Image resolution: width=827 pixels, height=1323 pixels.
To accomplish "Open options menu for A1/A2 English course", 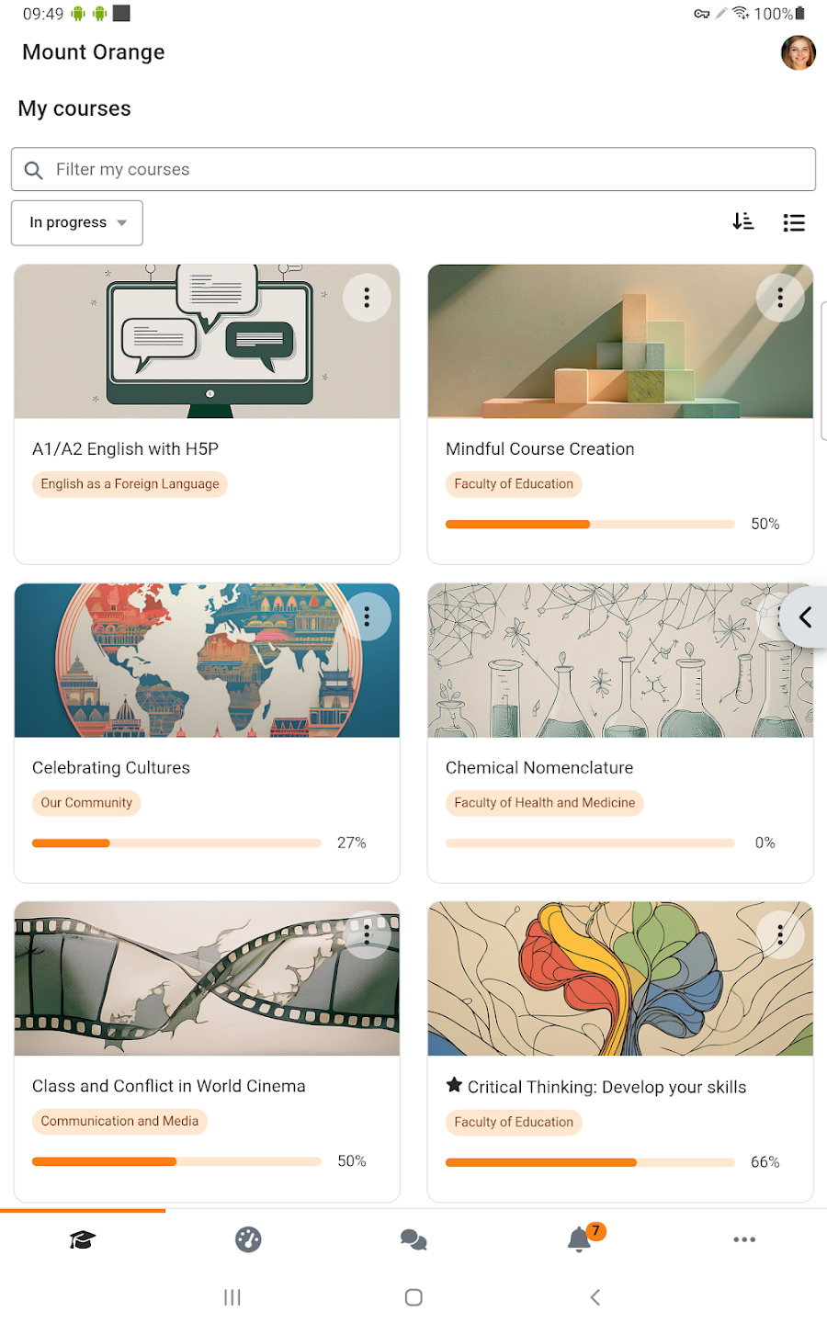I will tap(367, 298).
